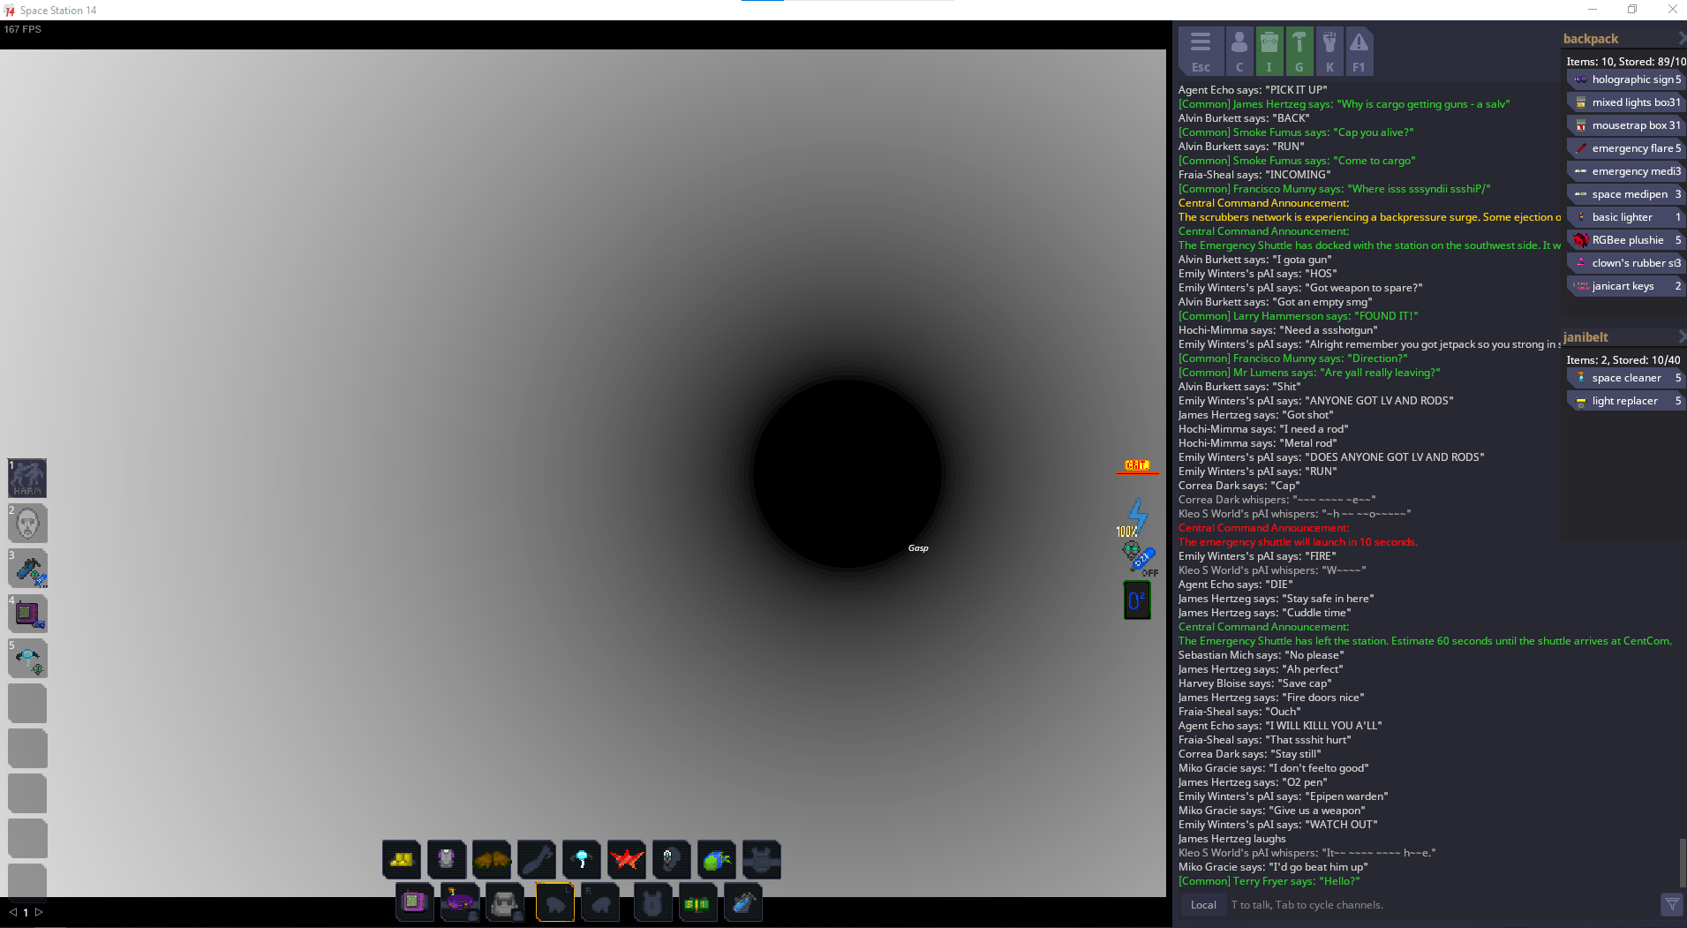This screenshot has height=928, width=1687.
Task: Click the O2 tank status indicator
Action: click(x=1137, y=600)
